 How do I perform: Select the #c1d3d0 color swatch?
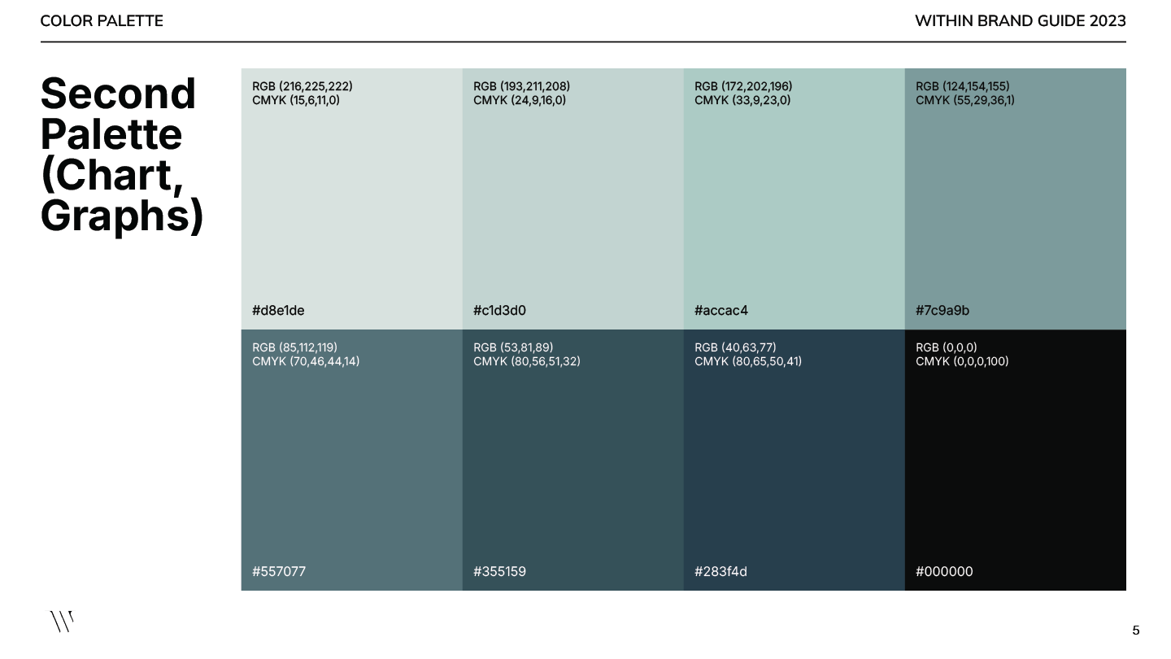coord(573,199)
